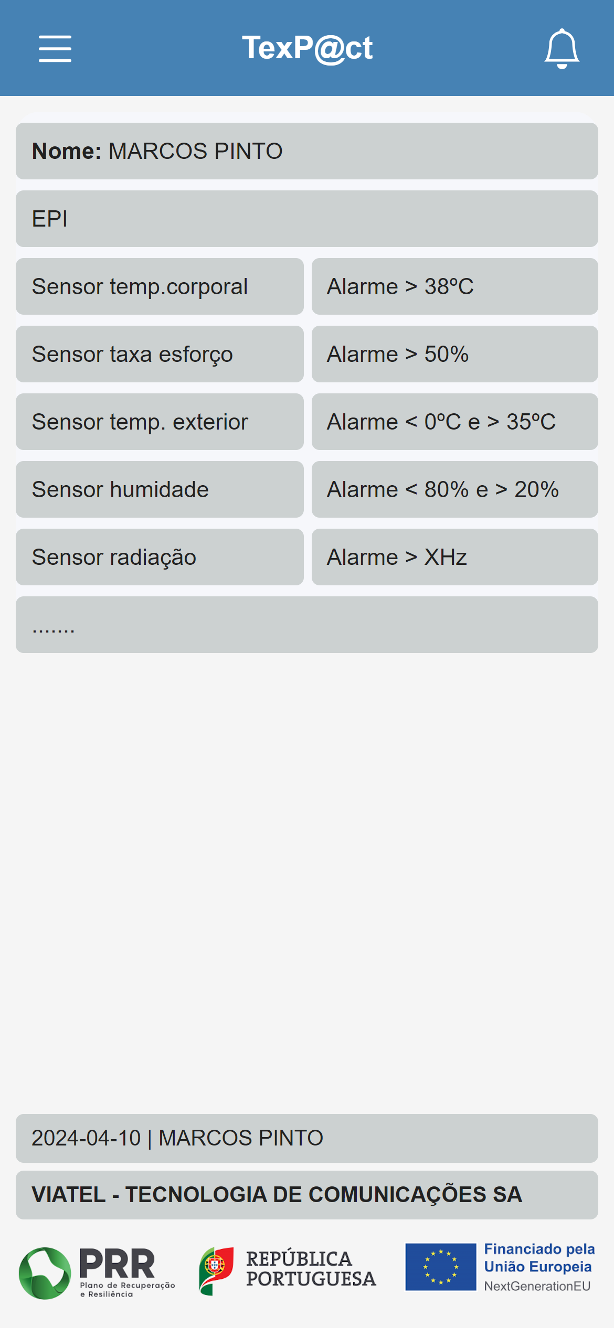Open notifications bell

pyautogui.click(x=562, y=49)
